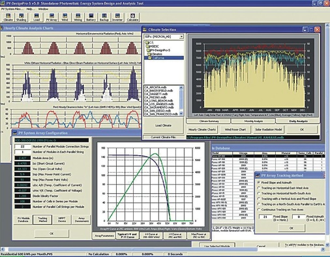Confirm OK in PV Array Tracking Method
330x257 pixels.
[x=292, y=228]
